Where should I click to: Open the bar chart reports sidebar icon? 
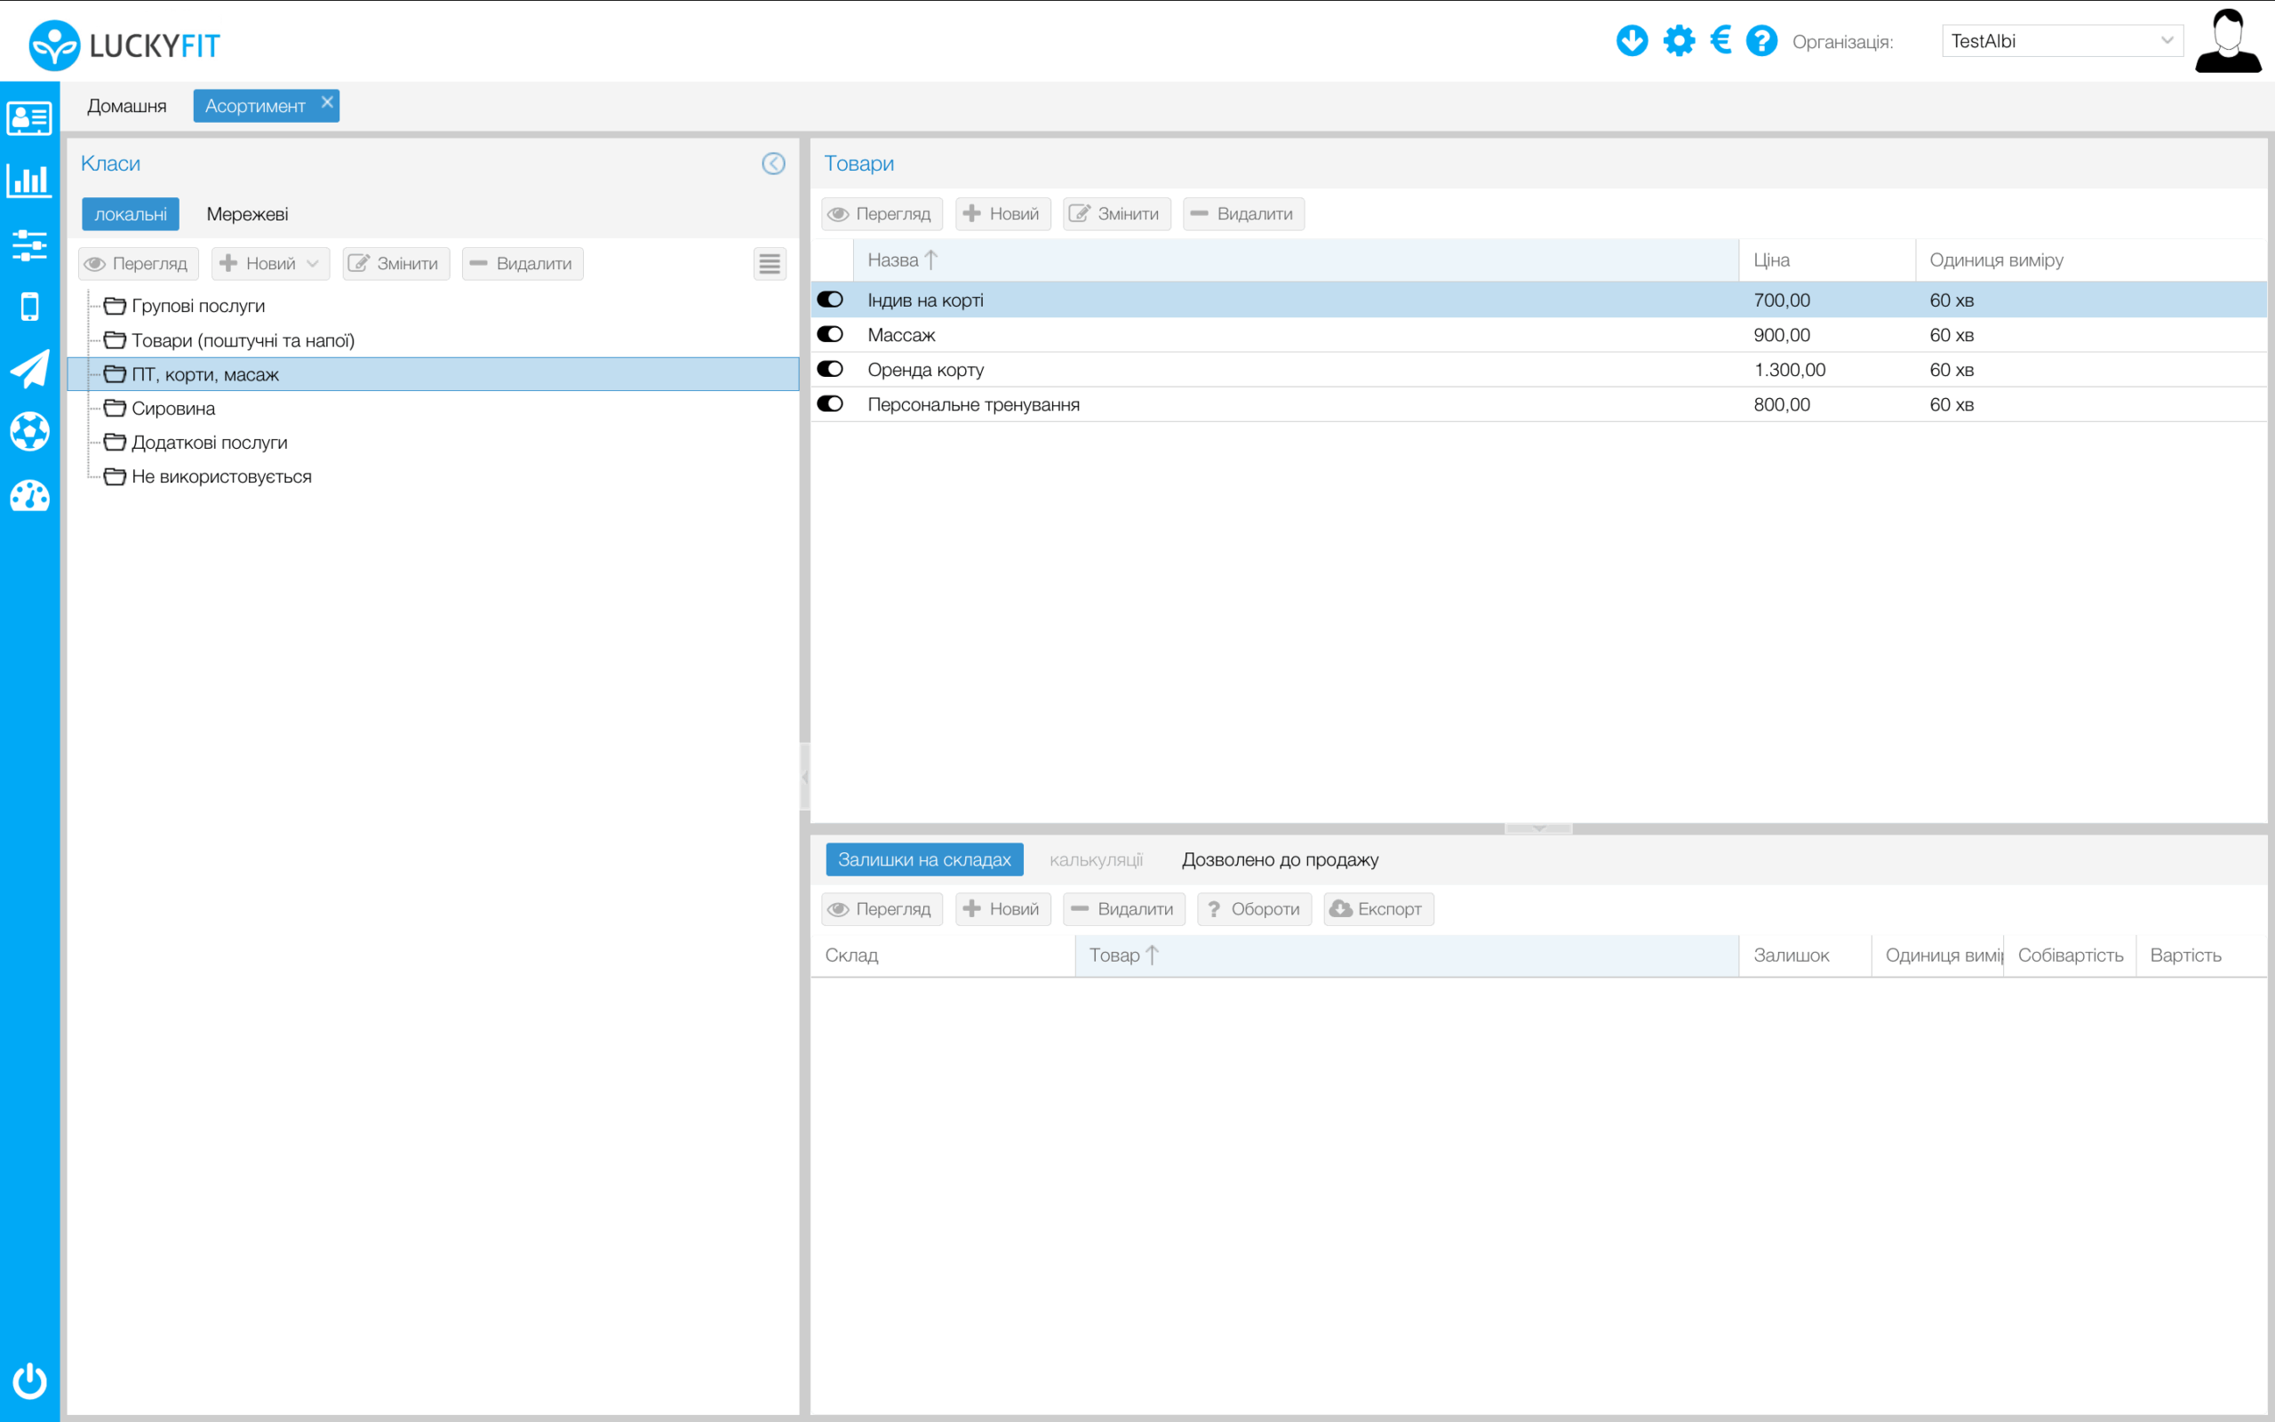pyautogui.click(x=29, y=180)
